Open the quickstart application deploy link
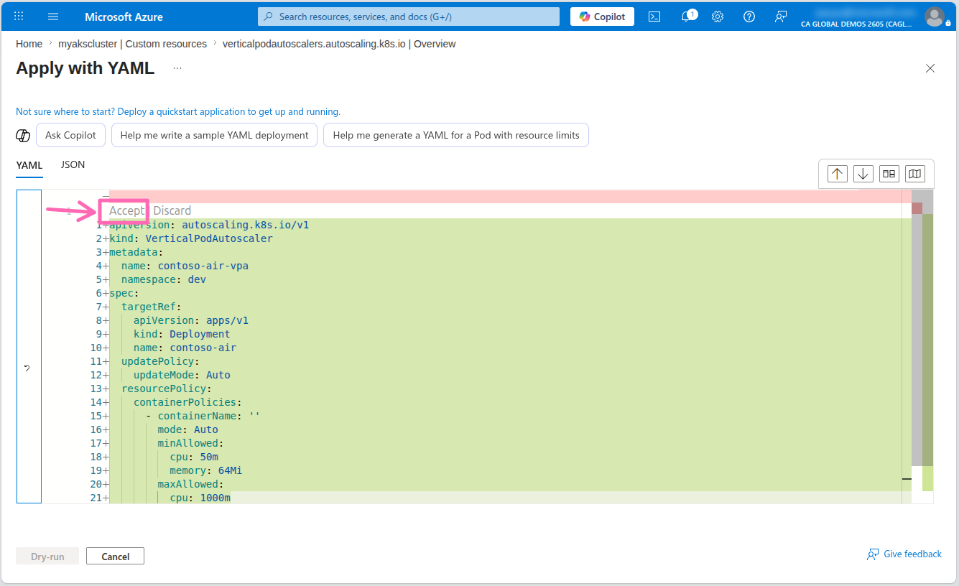Viewport: 959px width, 586px height. tap(178, 111)
